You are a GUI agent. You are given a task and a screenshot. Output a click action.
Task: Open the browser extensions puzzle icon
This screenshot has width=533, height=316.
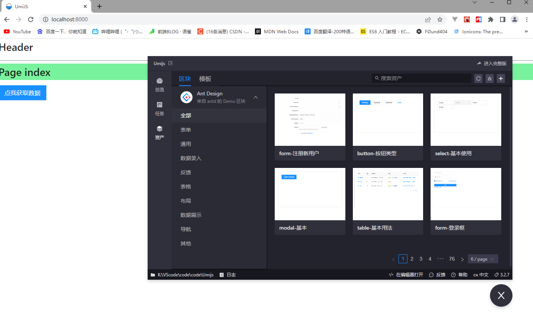(491, 19)
